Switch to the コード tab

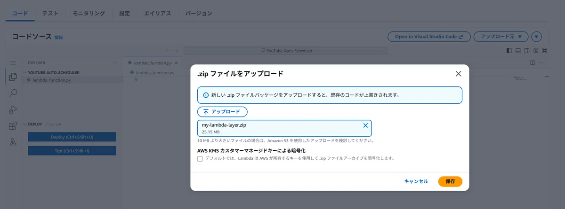coord(20,14)
